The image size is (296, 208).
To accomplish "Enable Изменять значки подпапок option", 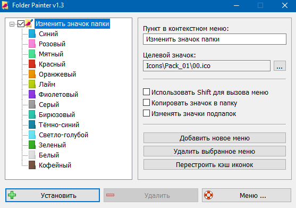I will pos(146,113).
